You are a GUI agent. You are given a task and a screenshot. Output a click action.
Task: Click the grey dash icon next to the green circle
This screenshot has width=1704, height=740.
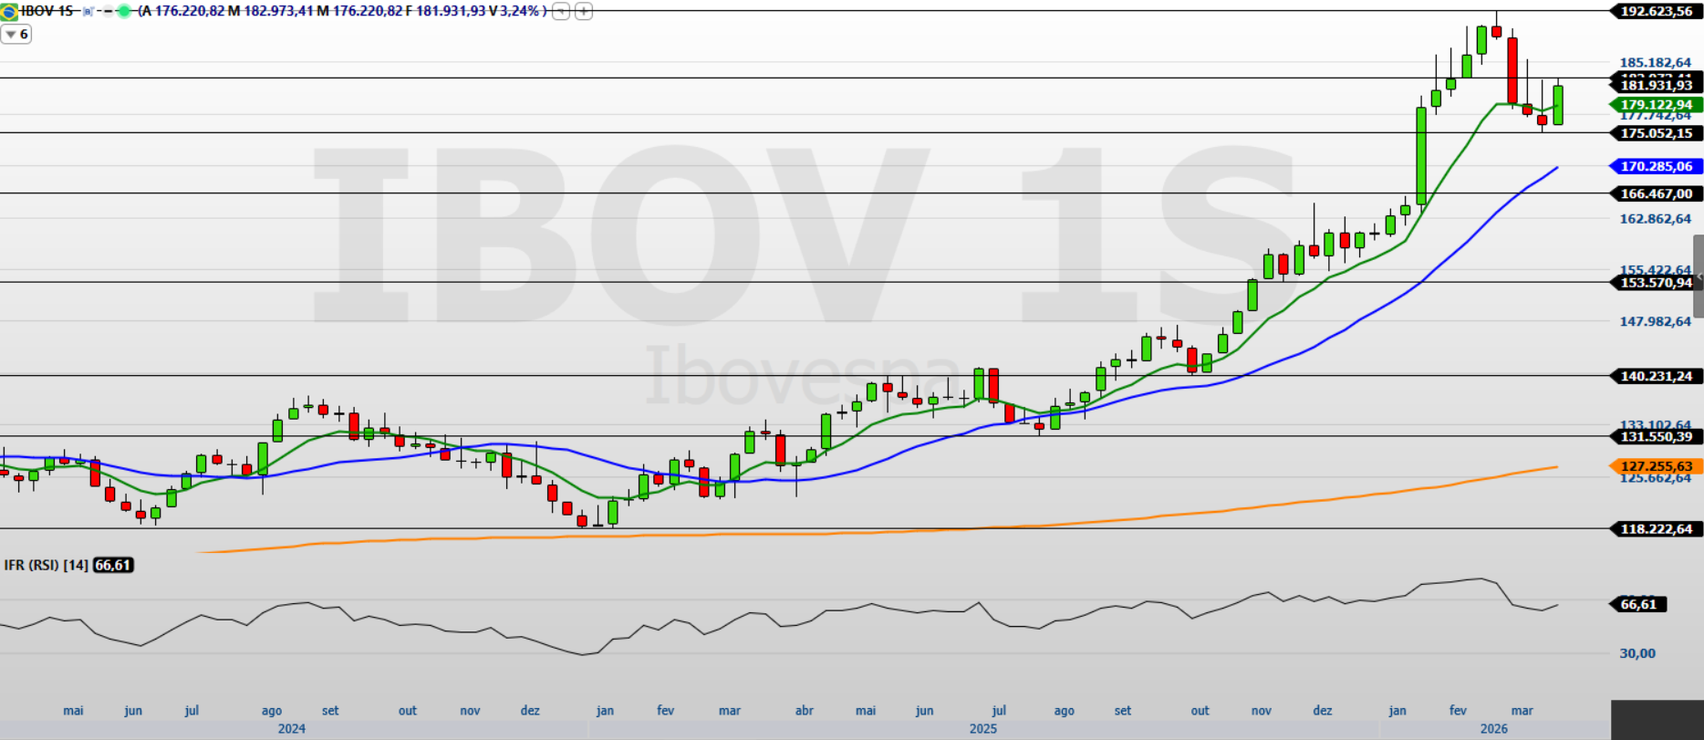point(107,12)
